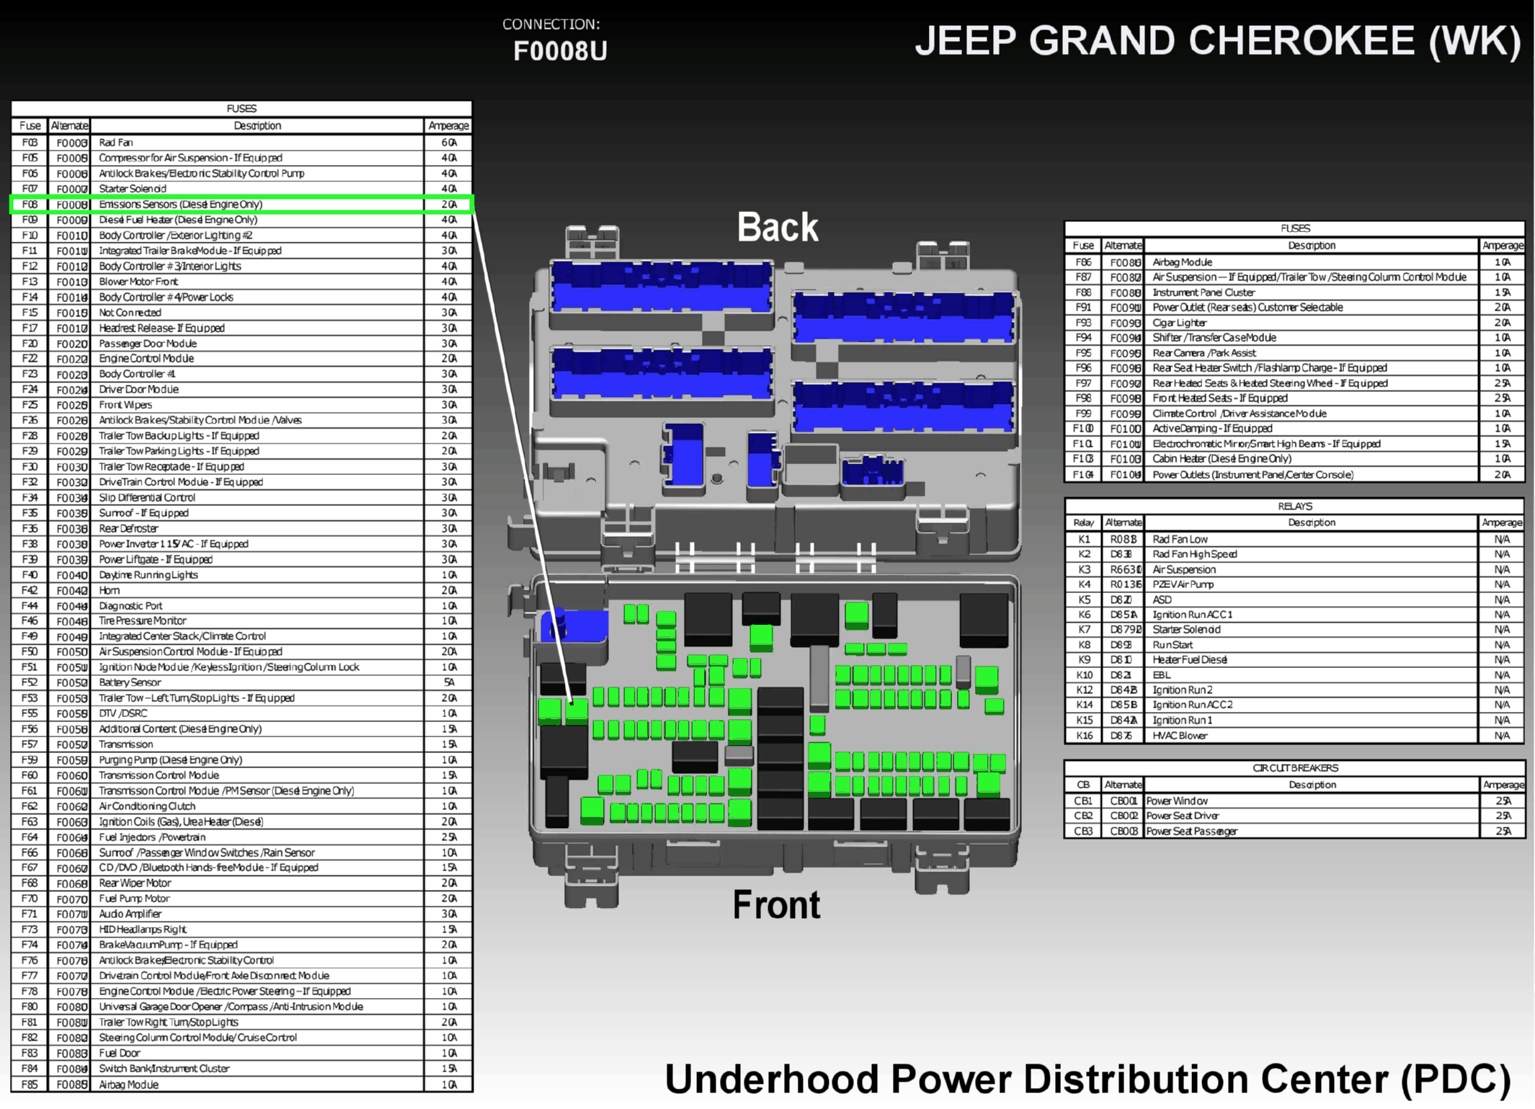Select the "HID Headlamps Right" description
Screen dimensions: 1535x1109
143,930
